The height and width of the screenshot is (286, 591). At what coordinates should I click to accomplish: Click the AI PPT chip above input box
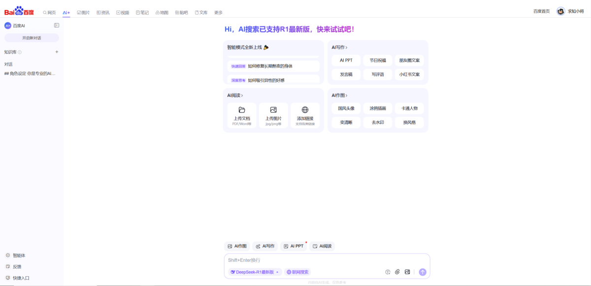[x=294, y=246]
